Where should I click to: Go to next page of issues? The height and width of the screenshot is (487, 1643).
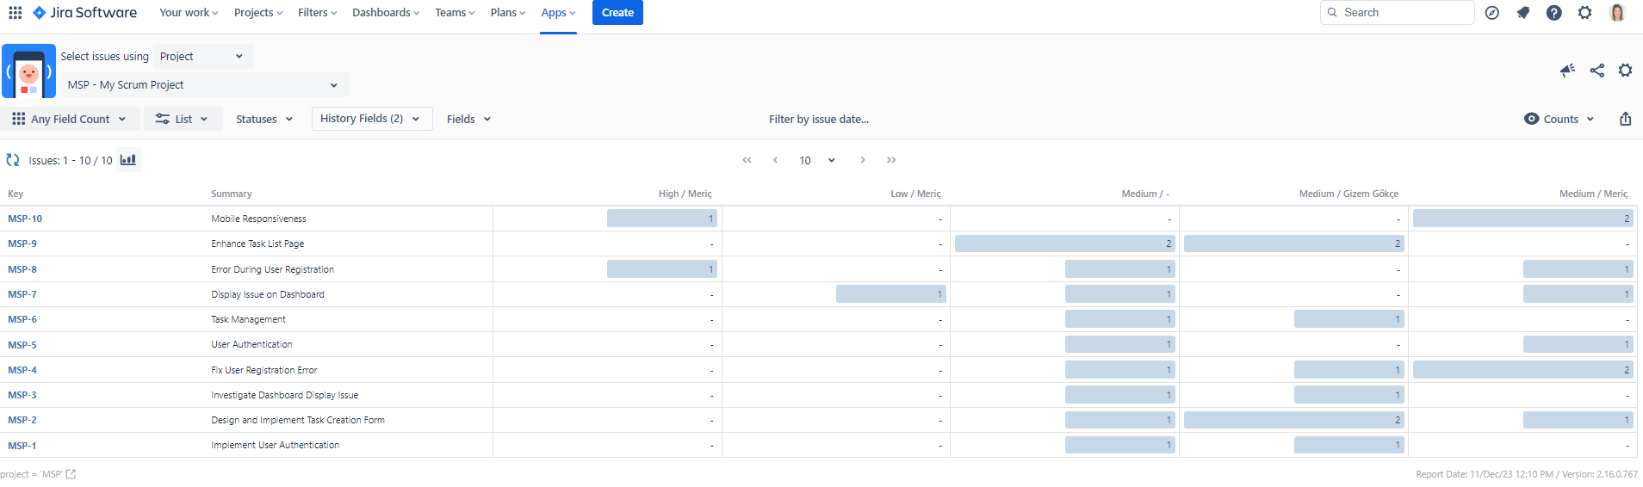tap(863, 160)
